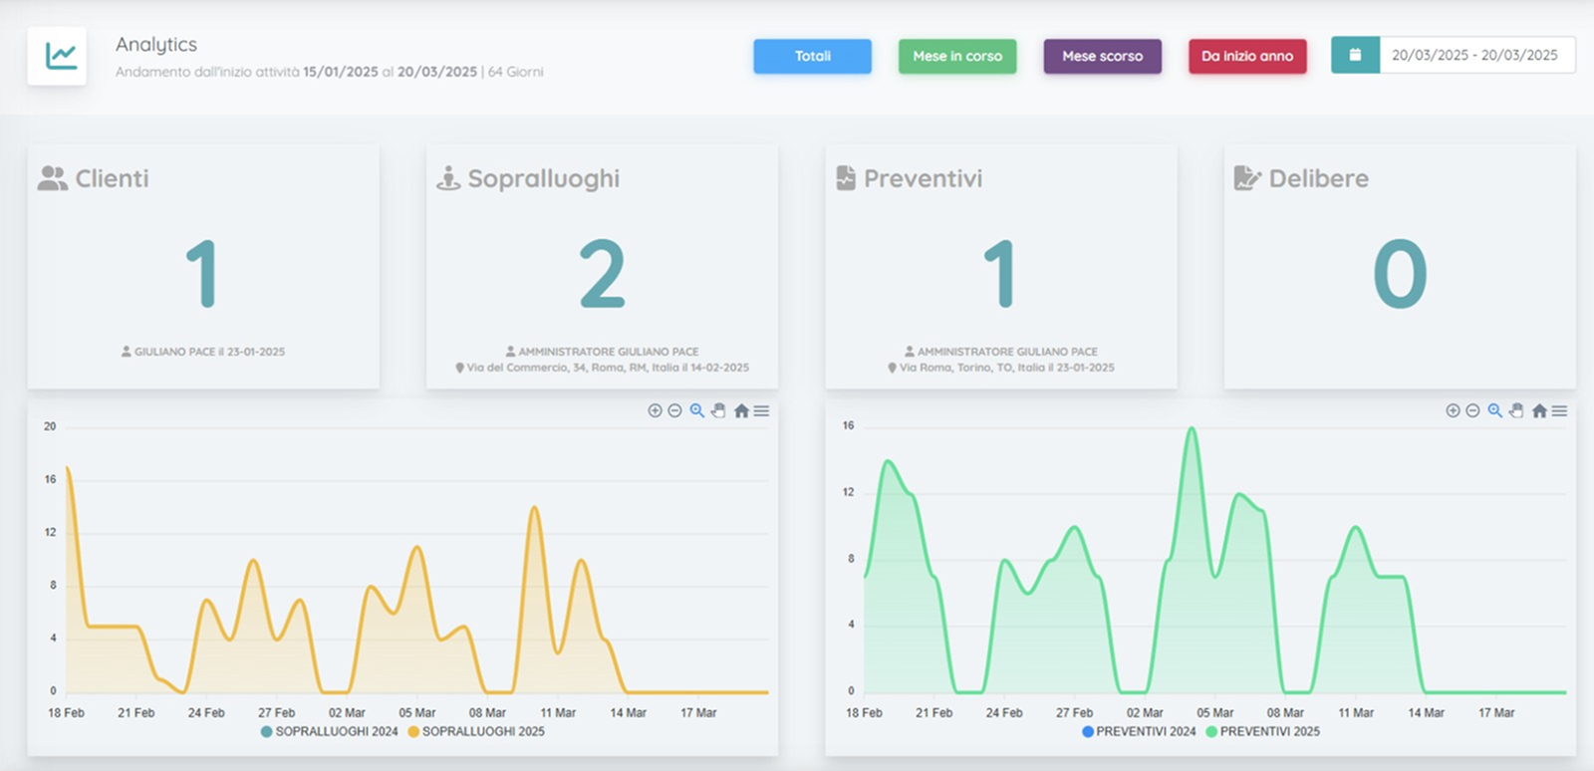
Task: Reset zoom with home icon on Preventivi chart
Action: pyautogui.click(x=1539, y=410)
